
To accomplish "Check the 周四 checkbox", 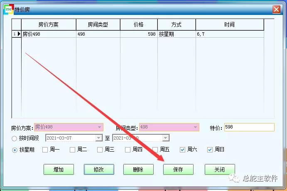I will pos(128,150).
